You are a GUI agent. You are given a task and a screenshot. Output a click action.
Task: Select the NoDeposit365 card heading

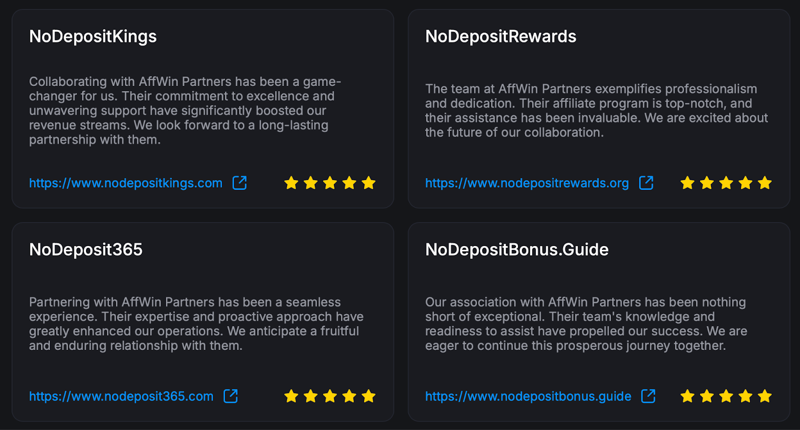coord(86,249)
